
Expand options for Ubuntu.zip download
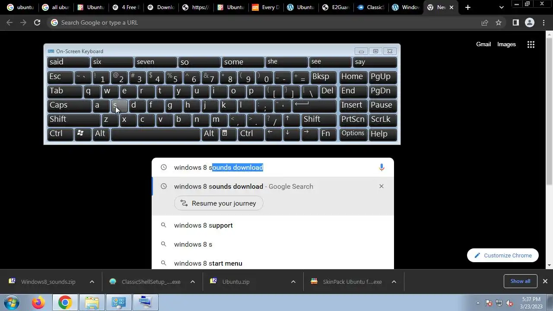pos(293,282)
